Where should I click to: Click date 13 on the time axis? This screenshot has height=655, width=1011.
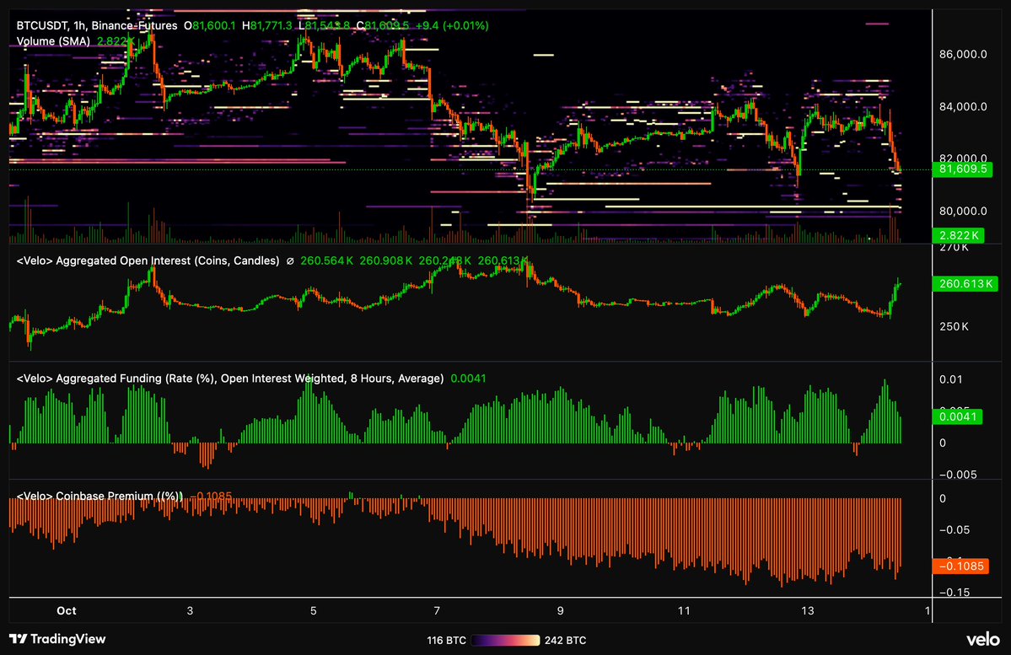pyautogui.click(x=807, y=610)
